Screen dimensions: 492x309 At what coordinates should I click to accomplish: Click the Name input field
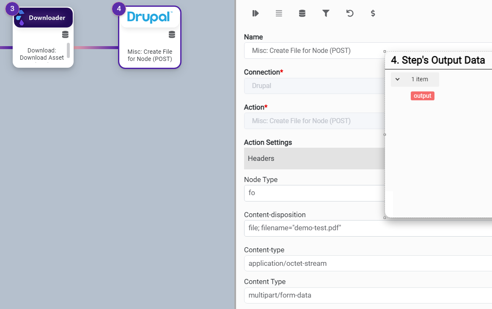point(314,51)
